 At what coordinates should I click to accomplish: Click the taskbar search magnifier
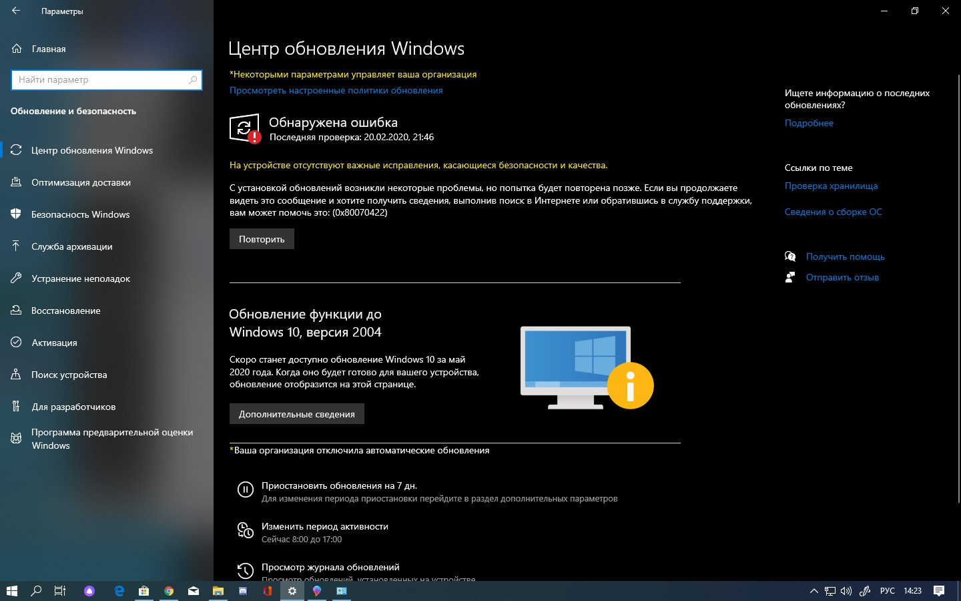click(x=36, y=591)
